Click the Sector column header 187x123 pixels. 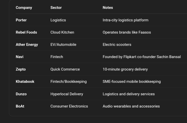click(x=56, y=7)
